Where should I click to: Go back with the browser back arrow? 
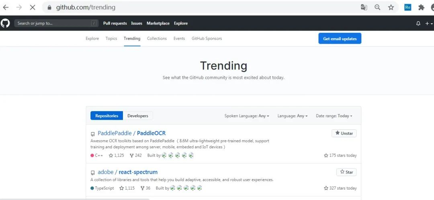coord(6,8)
